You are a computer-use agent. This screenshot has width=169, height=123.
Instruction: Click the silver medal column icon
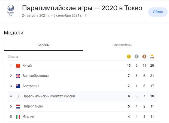(x=137, y=57)
